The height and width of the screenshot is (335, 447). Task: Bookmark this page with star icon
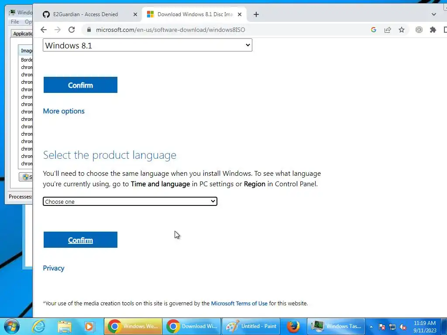402,30
